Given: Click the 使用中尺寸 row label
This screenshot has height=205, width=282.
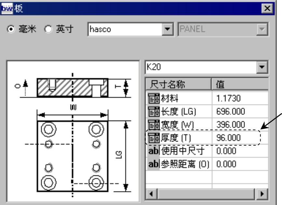Looking at the screenshot, I should click(x=183, y=151).
